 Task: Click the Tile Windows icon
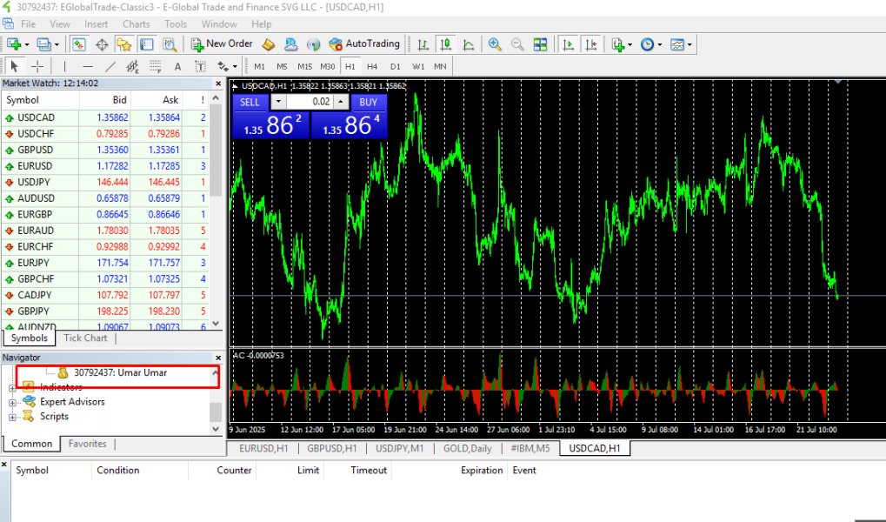(x=540, y=44)
